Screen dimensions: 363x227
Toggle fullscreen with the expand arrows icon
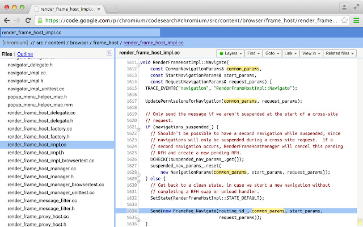[x=356, y=7]
